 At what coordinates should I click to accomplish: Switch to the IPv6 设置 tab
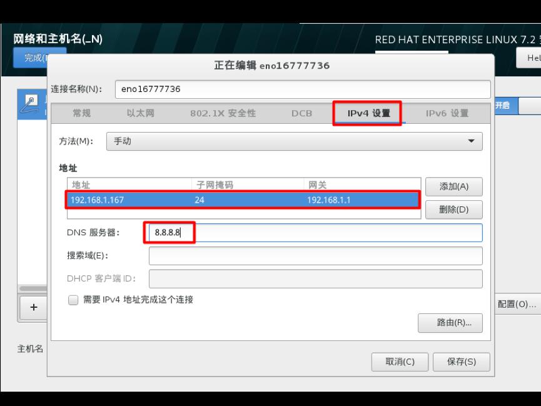[447, 113]
